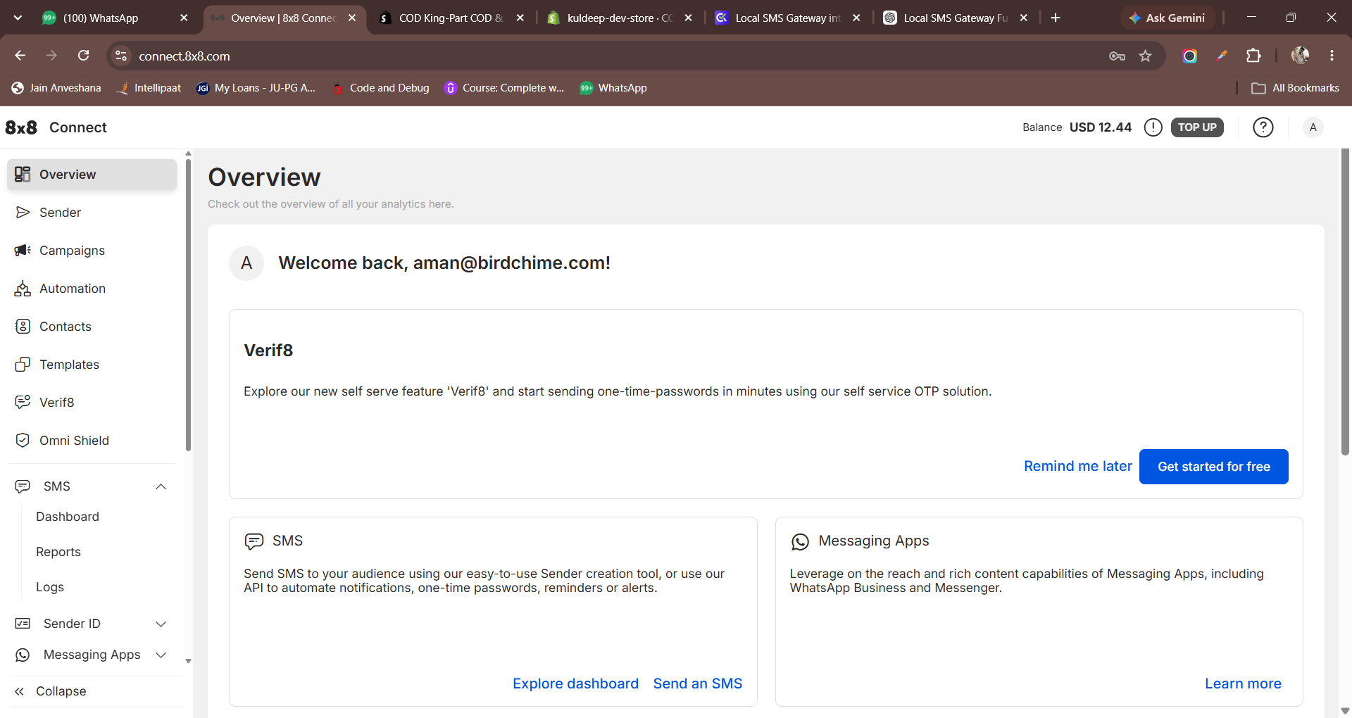Open Code and Debug bookmark
Screen dimensions: 1352x718
point(380,88)
